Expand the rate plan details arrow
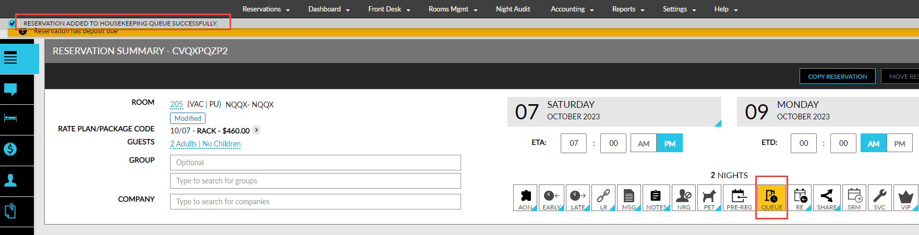This screenshot has width=919, height=235. pyautogui.click(x=256, y=130)
